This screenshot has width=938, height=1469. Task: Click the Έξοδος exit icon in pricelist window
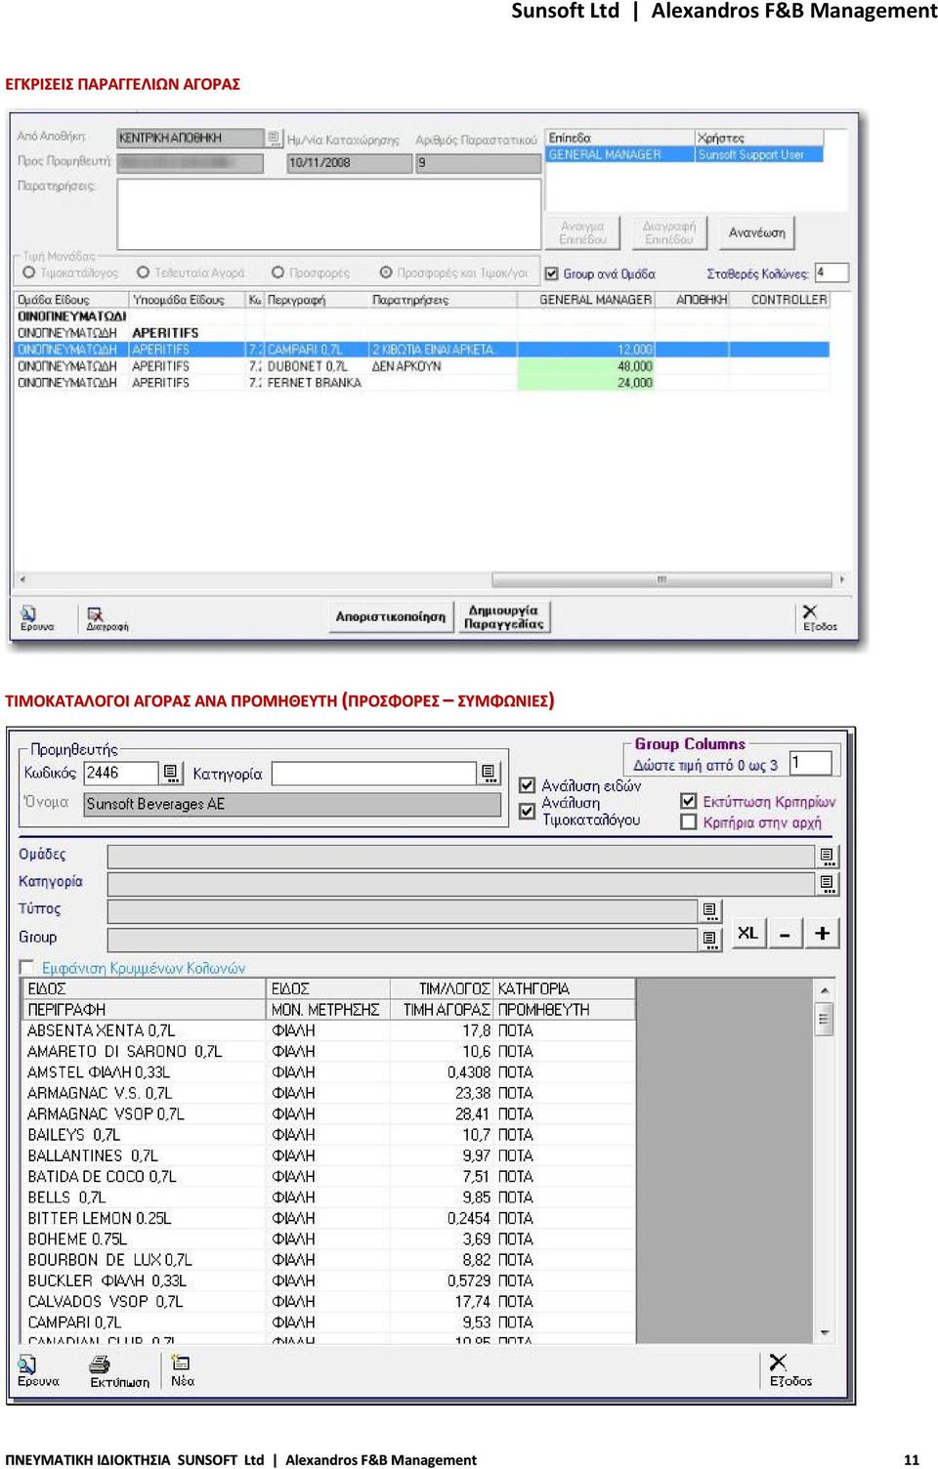(789, 1370)
